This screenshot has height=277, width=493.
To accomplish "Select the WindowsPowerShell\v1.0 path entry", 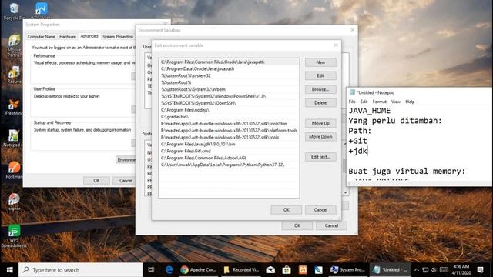I will [x=229, y=96].
